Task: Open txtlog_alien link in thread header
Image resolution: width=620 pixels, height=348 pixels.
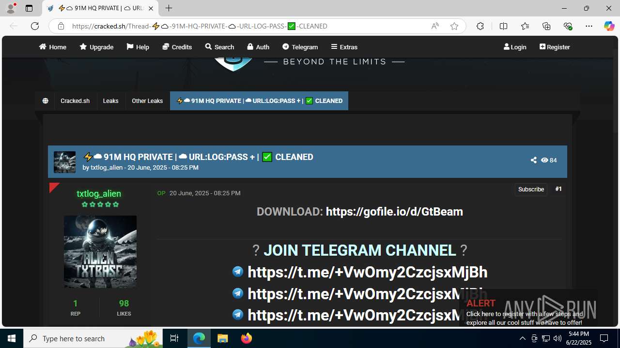Action: tap(107, 168)
